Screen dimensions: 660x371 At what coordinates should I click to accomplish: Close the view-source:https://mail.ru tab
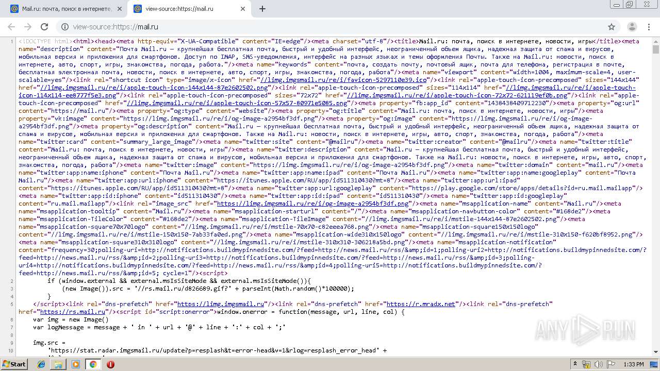click(x=243, y=9)
